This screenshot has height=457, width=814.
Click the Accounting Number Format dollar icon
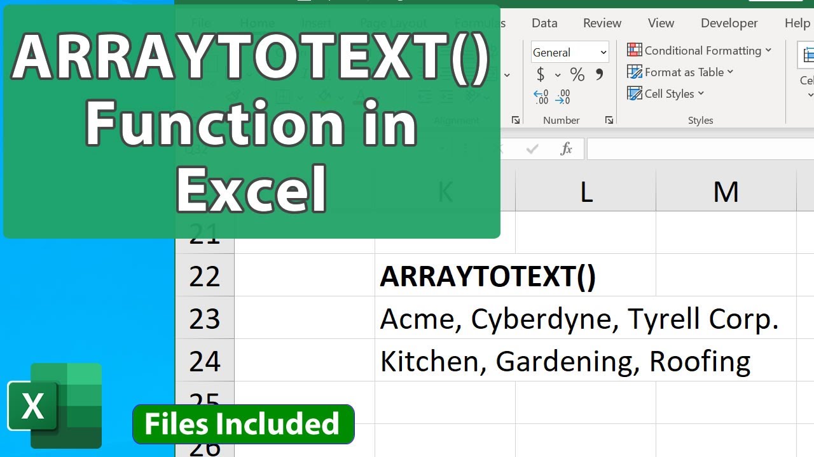(x=541, y=75)
